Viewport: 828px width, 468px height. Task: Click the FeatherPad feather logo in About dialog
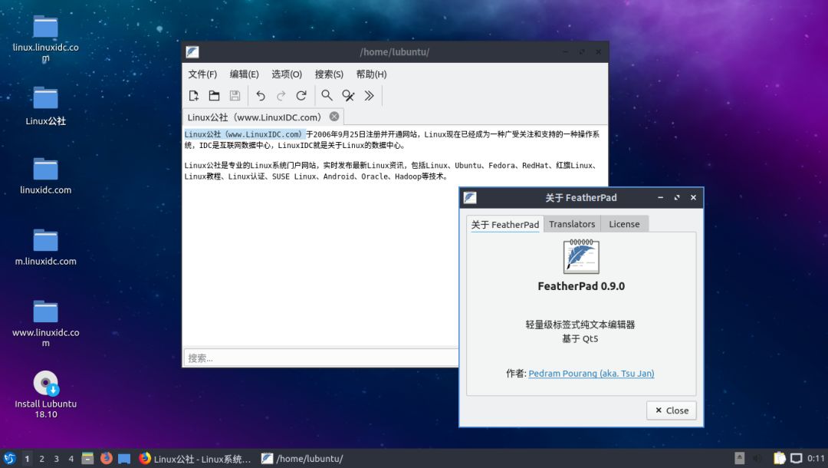[581, 257]
